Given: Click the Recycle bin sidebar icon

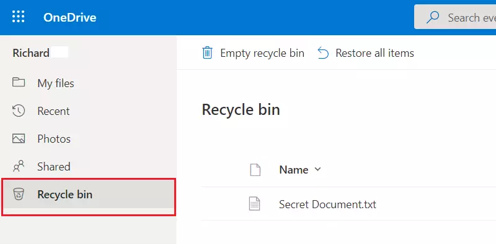Looking at the screenshot, I should pos(19,194).
